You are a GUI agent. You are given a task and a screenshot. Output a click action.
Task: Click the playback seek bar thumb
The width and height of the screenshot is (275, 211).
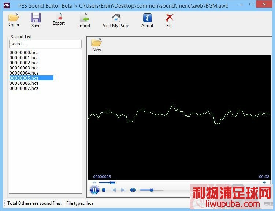click(x=112, y=182)
